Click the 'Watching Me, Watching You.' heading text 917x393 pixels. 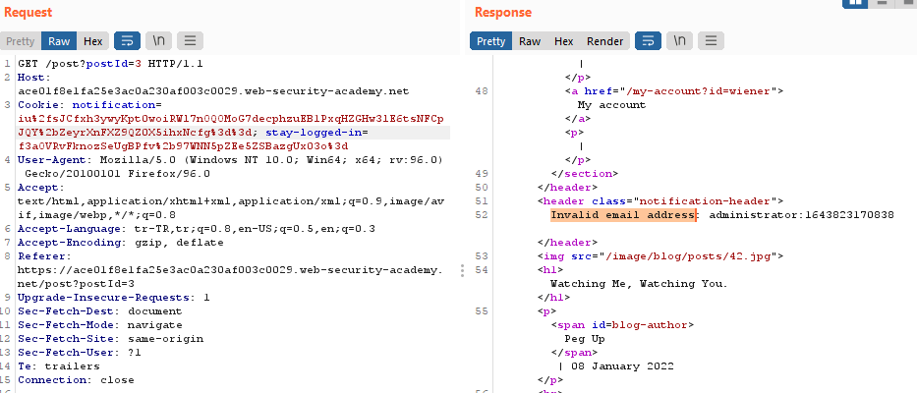(639, 284)
